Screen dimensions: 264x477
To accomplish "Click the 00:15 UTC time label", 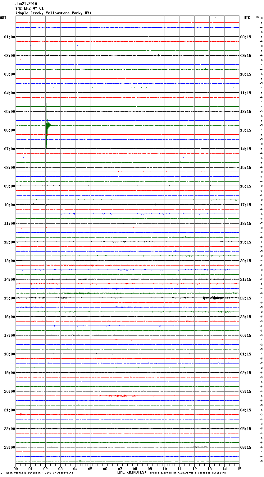I will 246,336.
